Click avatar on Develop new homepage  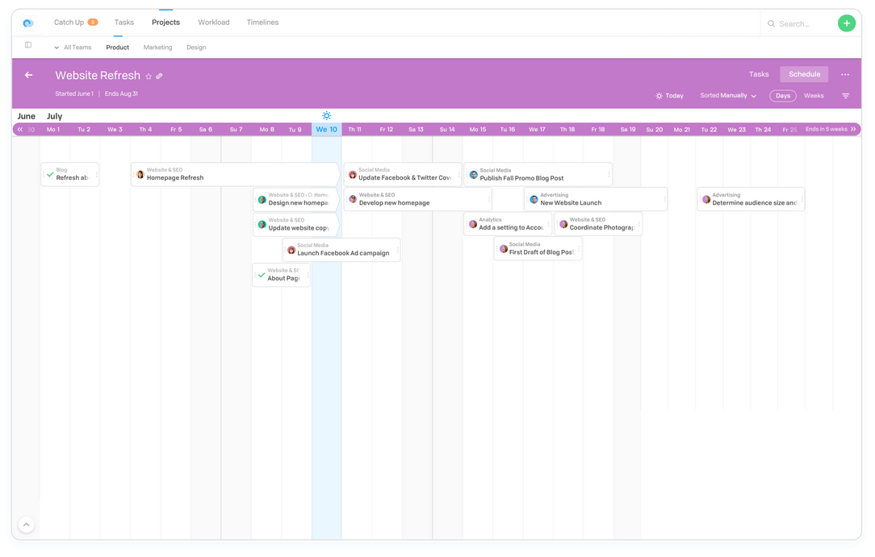353,199
